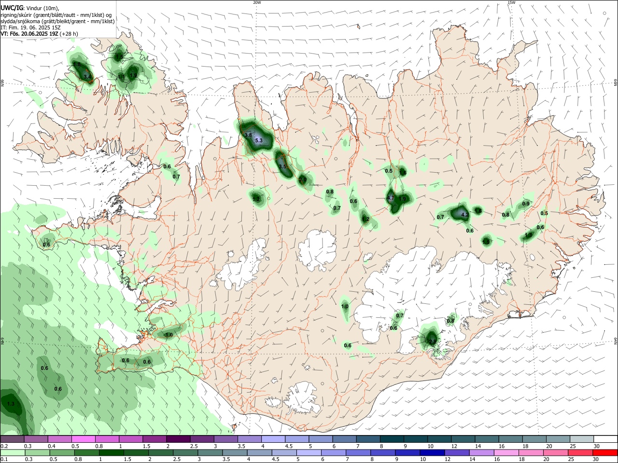Pick the lightest green 0.1–0.3 rain swatch
This screenshot has width=618, height=463.
12,453
